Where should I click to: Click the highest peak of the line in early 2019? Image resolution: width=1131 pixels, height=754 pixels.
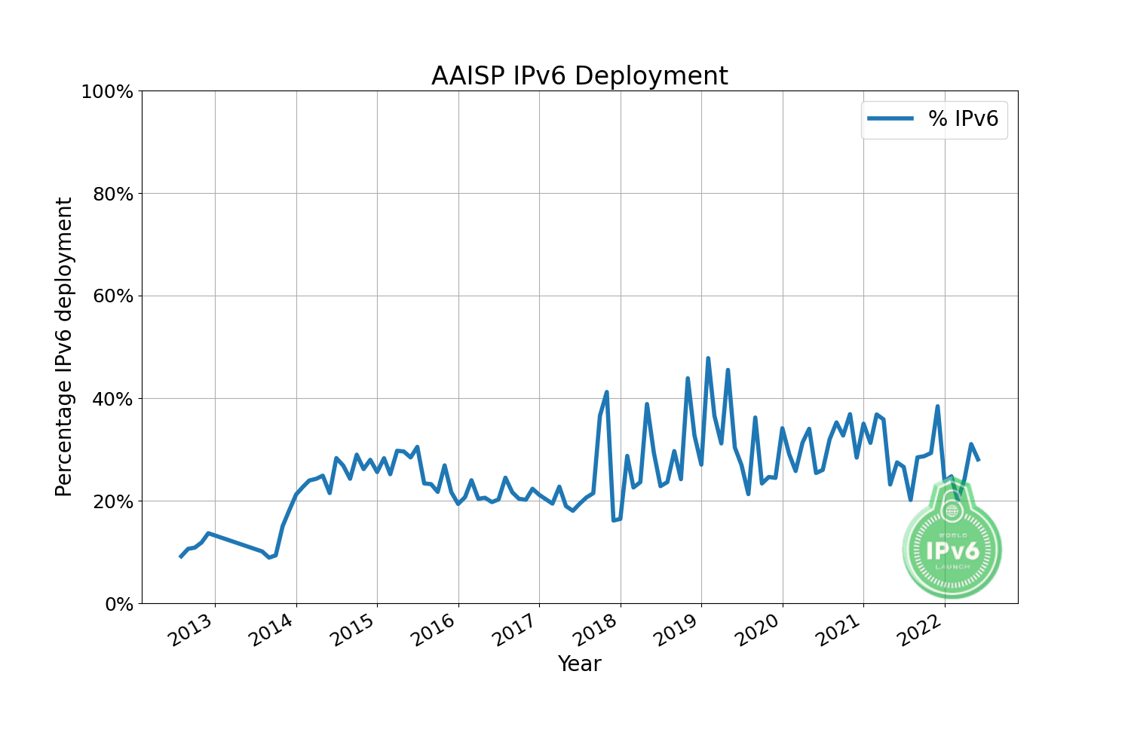point(708,358)
